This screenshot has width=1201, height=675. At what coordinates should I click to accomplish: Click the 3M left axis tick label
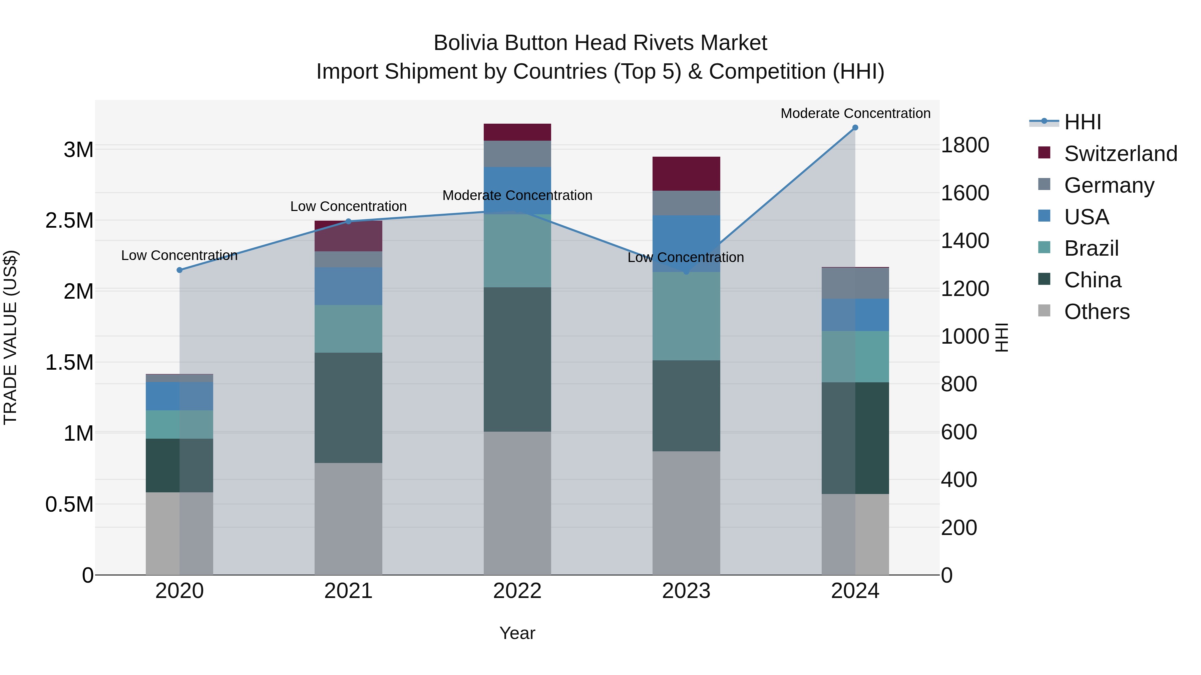pos(79,150)
